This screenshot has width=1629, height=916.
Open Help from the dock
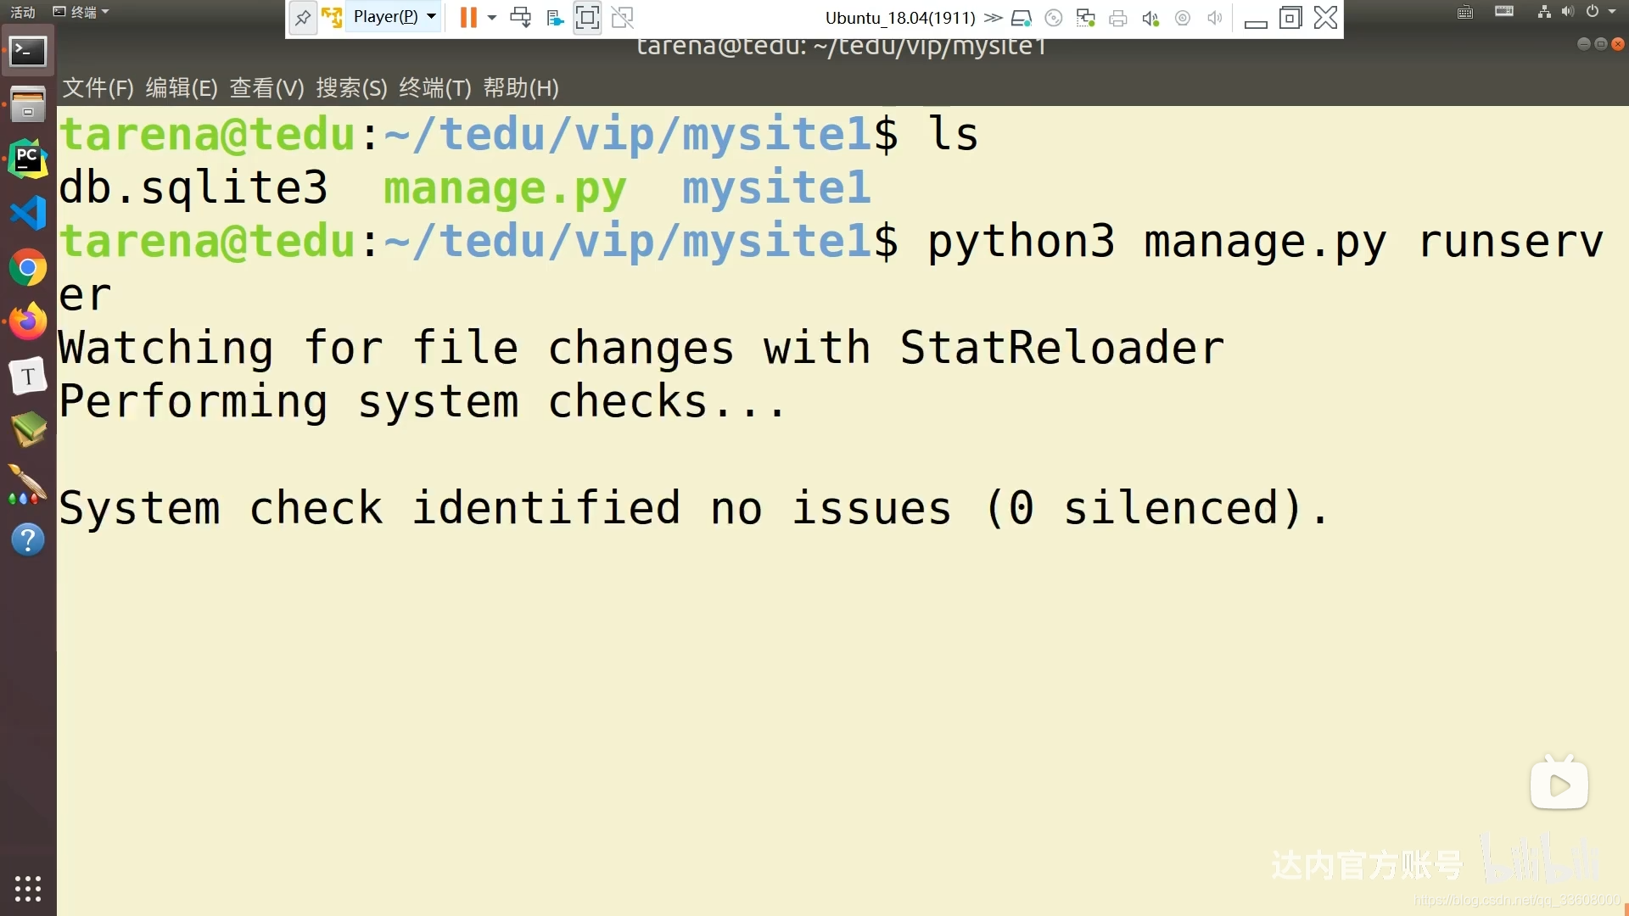(x=28, y=540)
